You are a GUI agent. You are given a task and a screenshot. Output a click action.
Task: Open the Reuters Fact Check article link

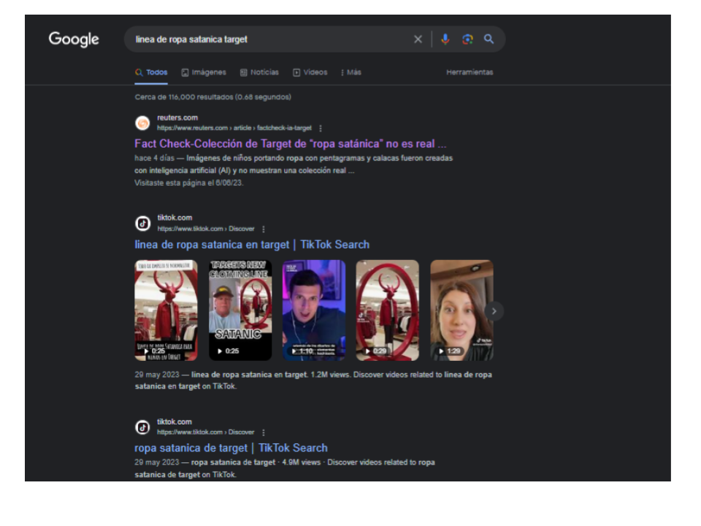coord(291,144)
